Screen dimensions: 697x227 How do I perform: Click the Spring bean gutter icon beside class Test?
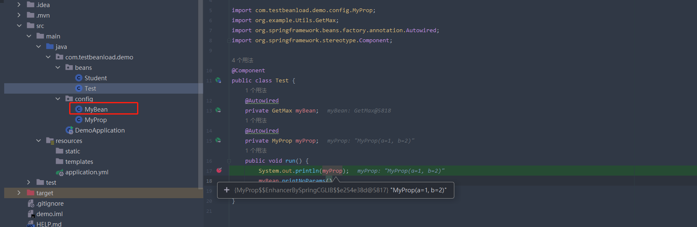pyautogui.click(x=218, y=80)
